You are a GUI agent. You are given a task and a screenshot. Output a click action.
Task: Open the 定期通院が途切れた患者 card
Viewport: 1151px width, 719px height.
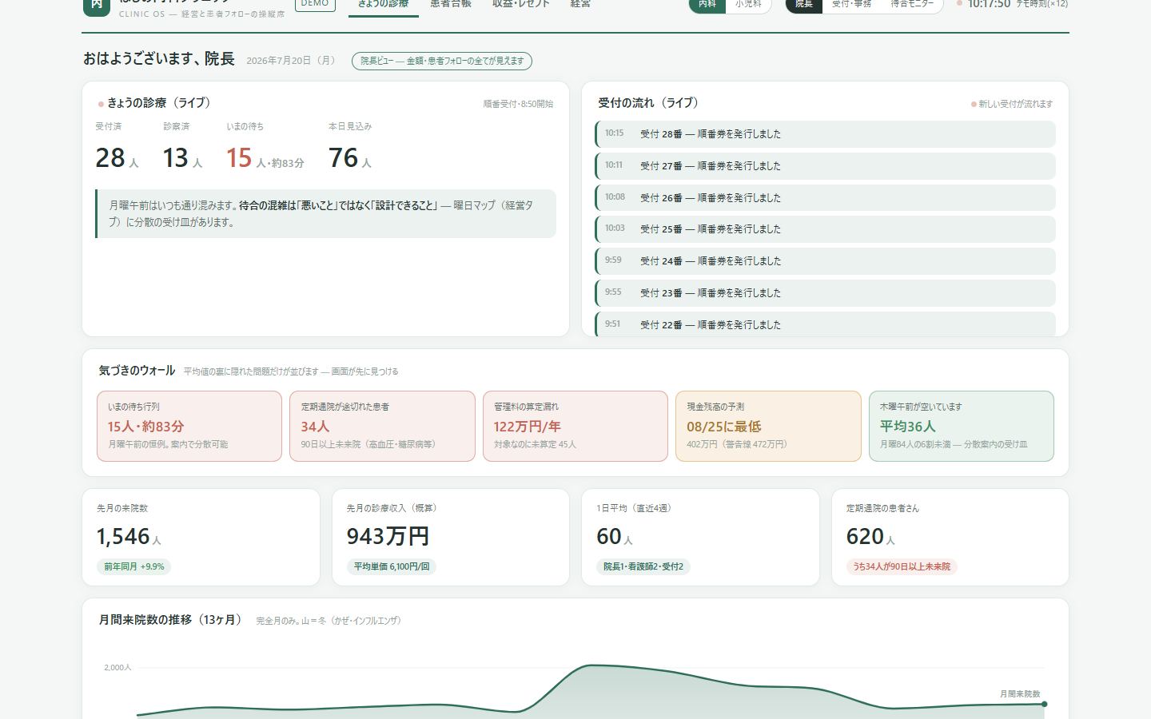pyautogui.click(x=382, y=426)
